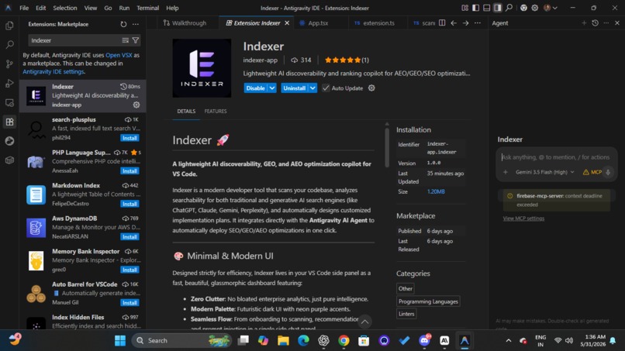Open editor more actions ellipsis
Screen dimensions: 625x351
click(x=478, y=23)
